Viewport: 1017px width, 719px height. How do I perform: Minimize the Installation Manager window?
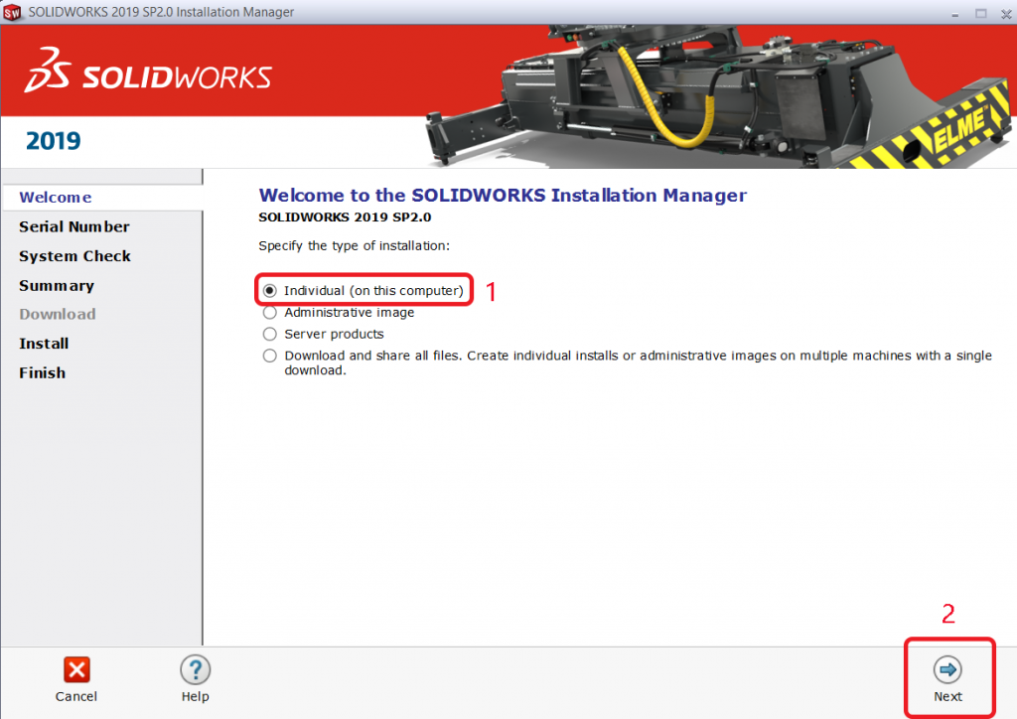[954, 13]
